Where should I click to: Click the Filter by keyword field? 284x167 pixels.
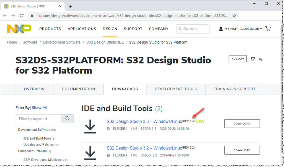[x=38, y=119]
